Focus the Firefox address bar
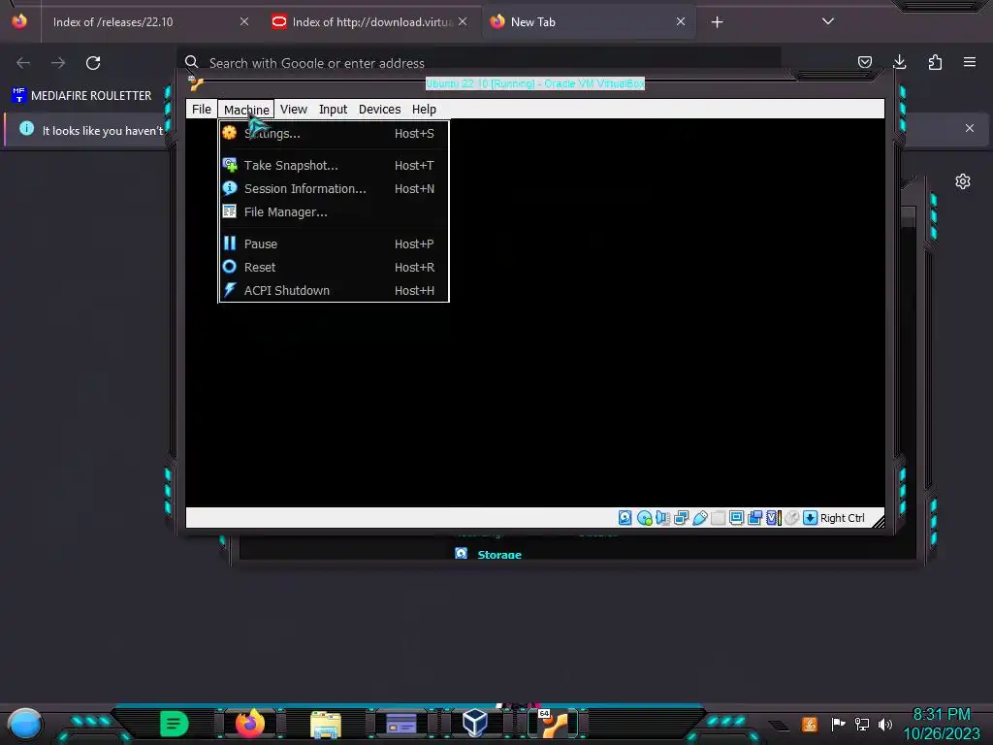The height and width of the screenshot is (745, 993). click(479, 63)
